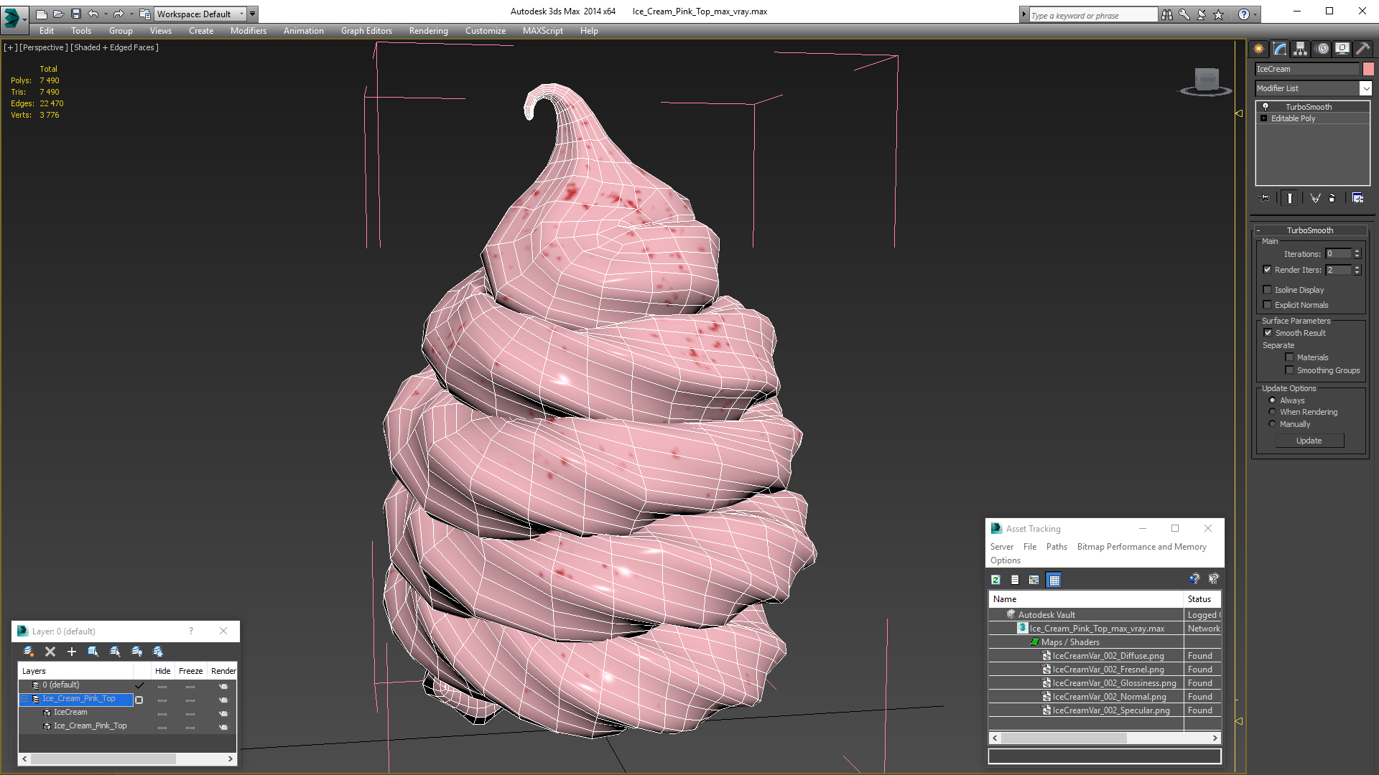Open the Motion command panel tab
The width and height of the screenshot is (1379, 775).
click(x=1322, y=49)
